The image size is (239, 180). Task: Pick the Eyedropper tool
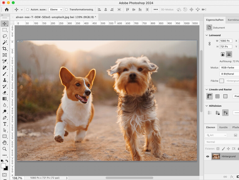(5, 61)
